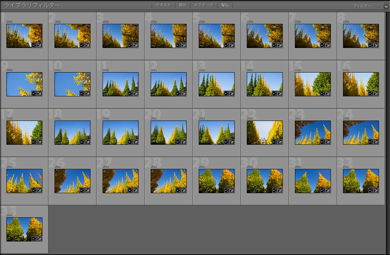
Task: Click the keywords badge on photo 1
Action: pyautogui.click(x=34, y=45)
